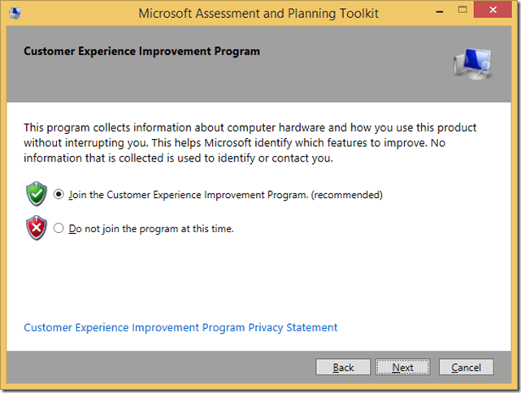
Task: Click the Customer Experience Improvement Program heading
Action: (142, 51)
